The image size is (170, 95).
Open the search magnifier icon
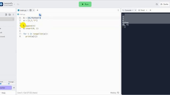pyautogui.click(x=157, y=4)
